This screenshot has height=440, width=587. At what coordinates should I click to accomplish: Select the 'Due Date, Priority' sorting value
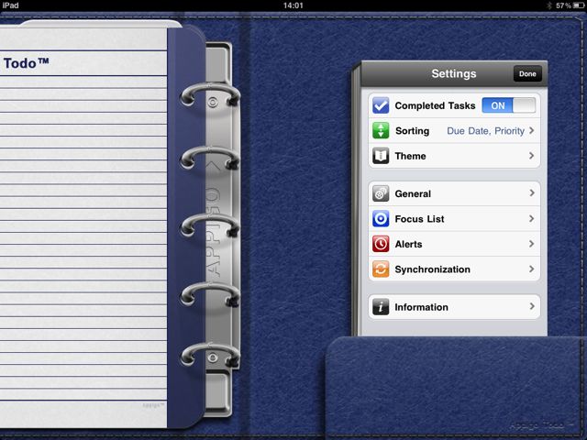coord(485,131)
